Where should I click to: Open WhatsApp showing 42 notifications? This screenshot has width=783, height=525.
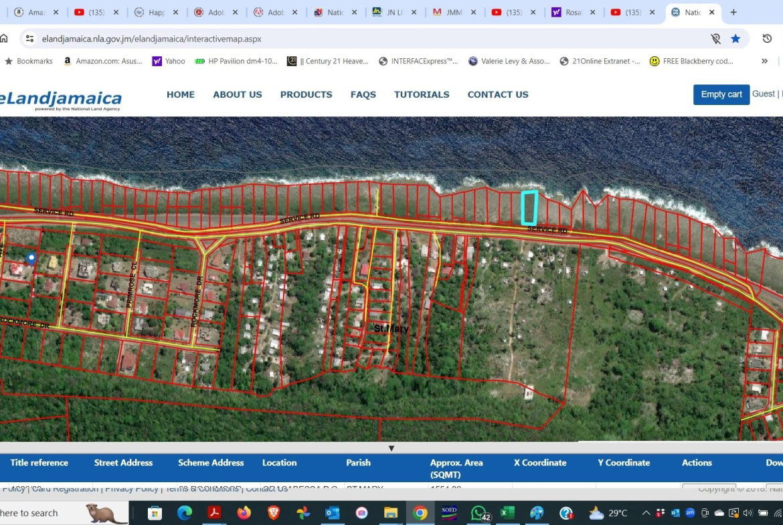coord(478,513)
